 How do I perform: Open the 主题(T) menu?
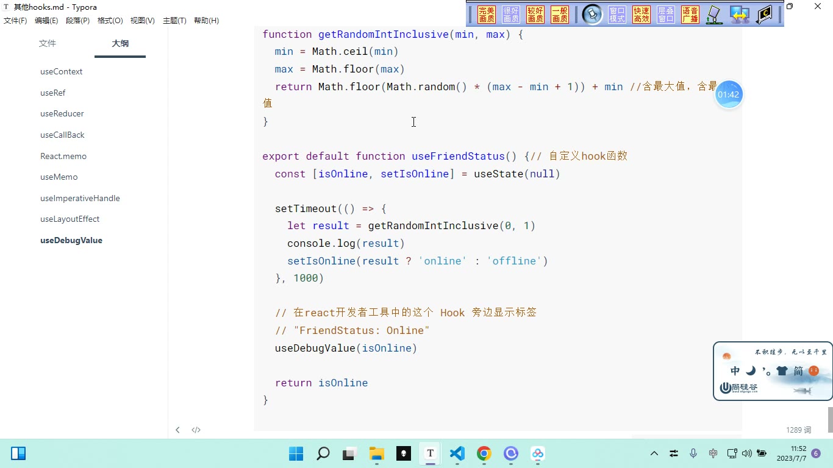174,21
